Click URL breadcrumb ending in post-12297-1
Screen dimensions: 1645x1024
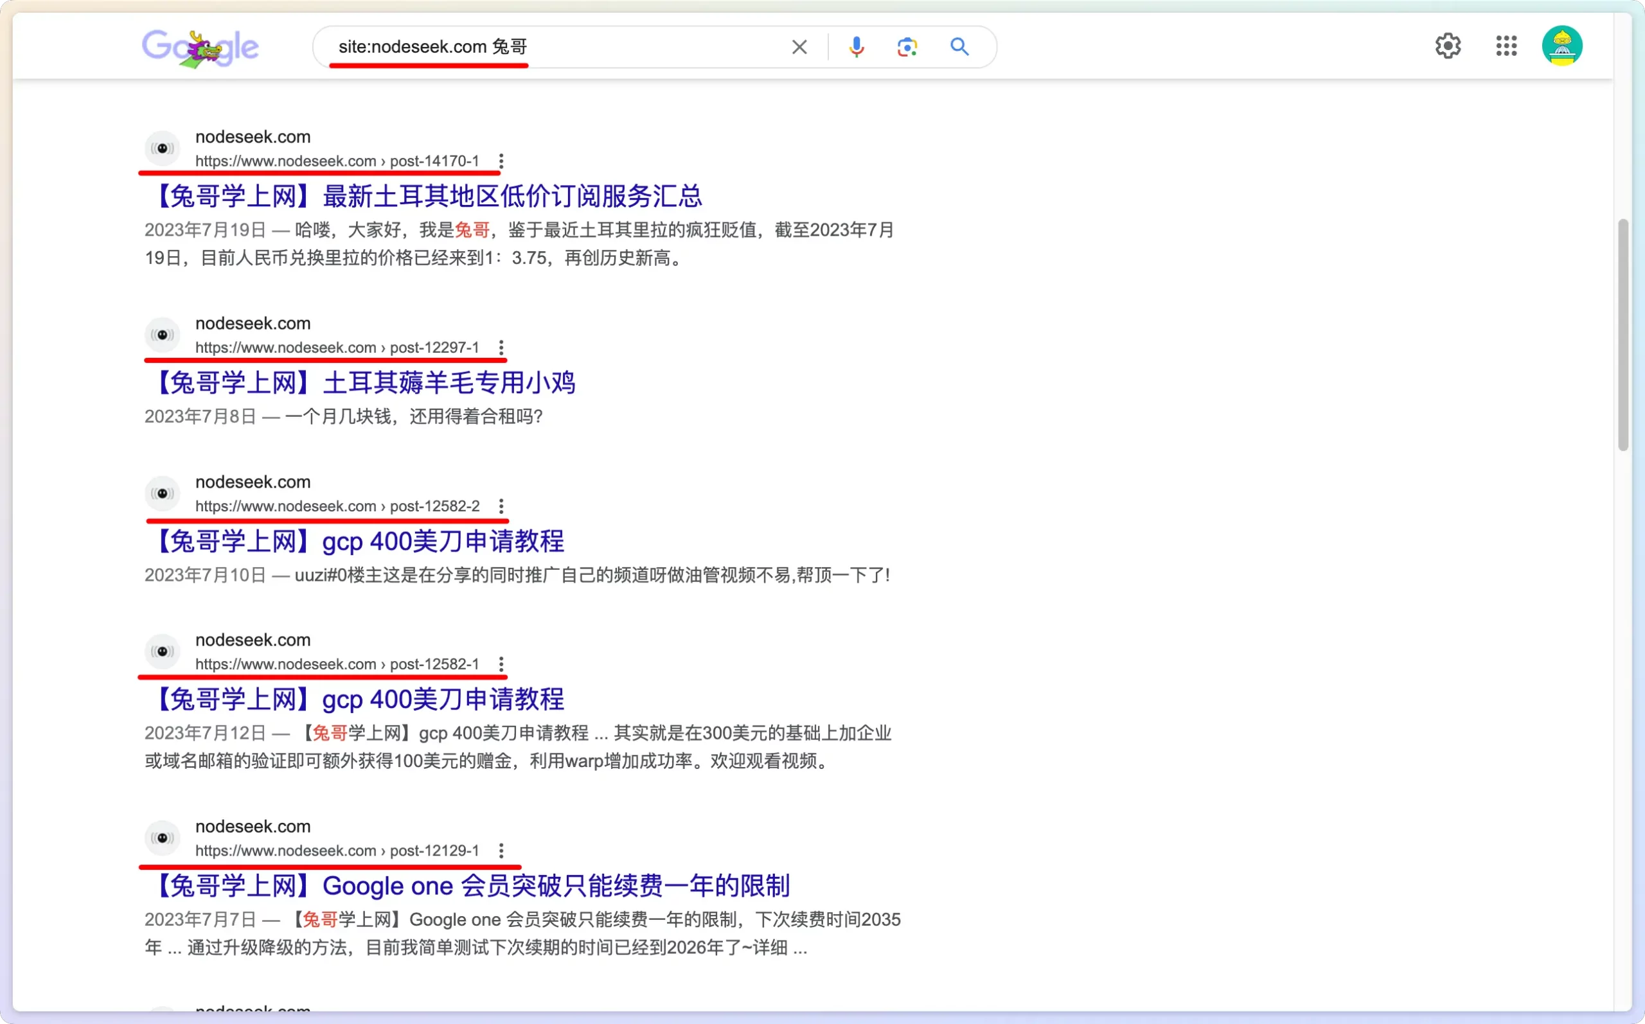(x=337, y=348)
